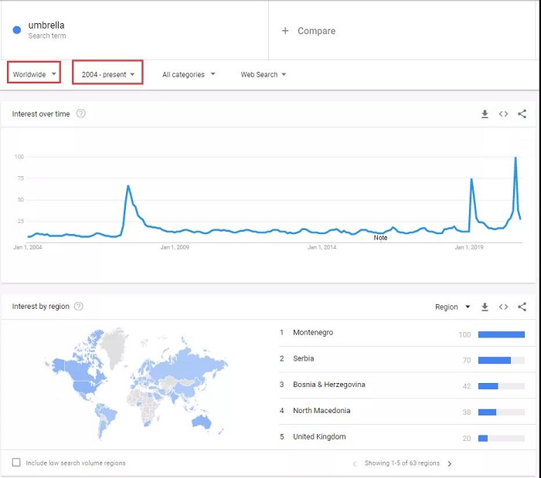Edit the umbrella search term field

coord(46,25)
